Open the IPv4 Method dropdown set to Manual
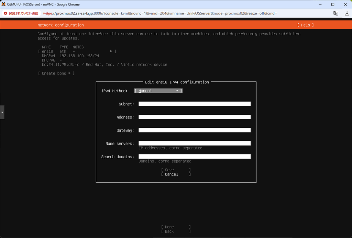 tap(158, 91)
